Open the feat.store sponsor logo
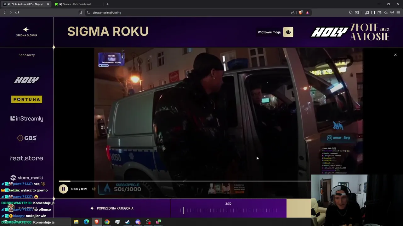 pyautogui.click(x=26, y=158)
